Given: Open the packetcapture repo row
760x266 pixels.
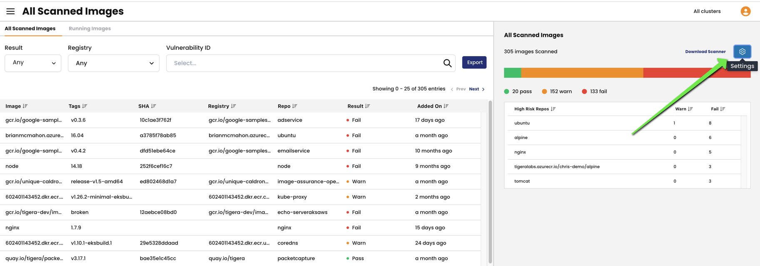Looking at the screenshot, I should [x=240, y=259].
